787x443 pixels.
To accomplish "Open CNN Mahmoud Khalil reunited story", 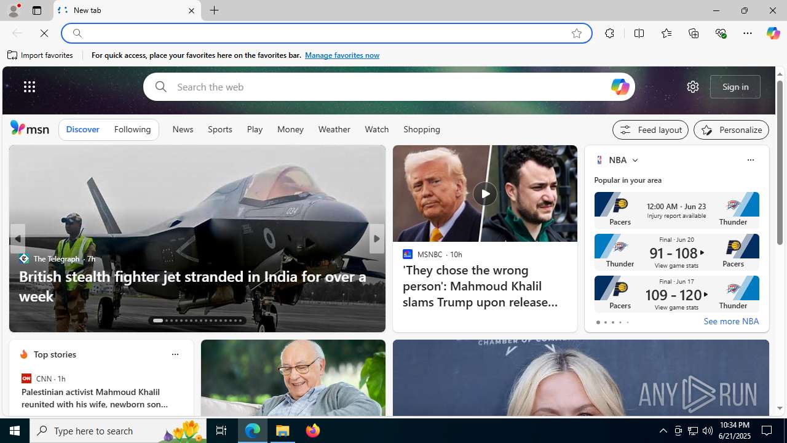I will [x=95, y=398].
